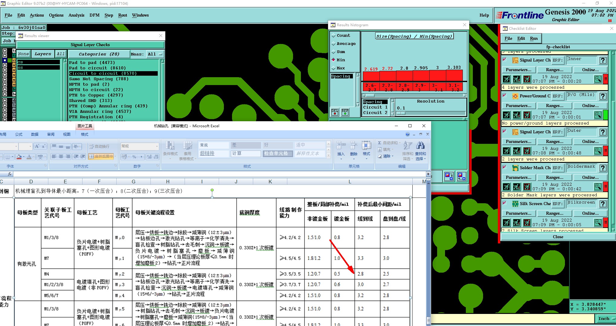This screenshot has height=326, width=616.
Task: Click Excel increase font size icon
Action: tap(37, 146)
